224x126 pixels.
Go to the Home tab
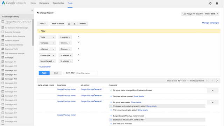(33, 3)
